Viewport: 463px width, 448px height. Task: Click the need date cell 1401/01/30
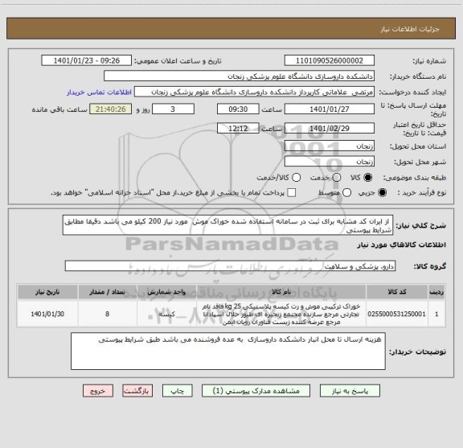[47, 314]
